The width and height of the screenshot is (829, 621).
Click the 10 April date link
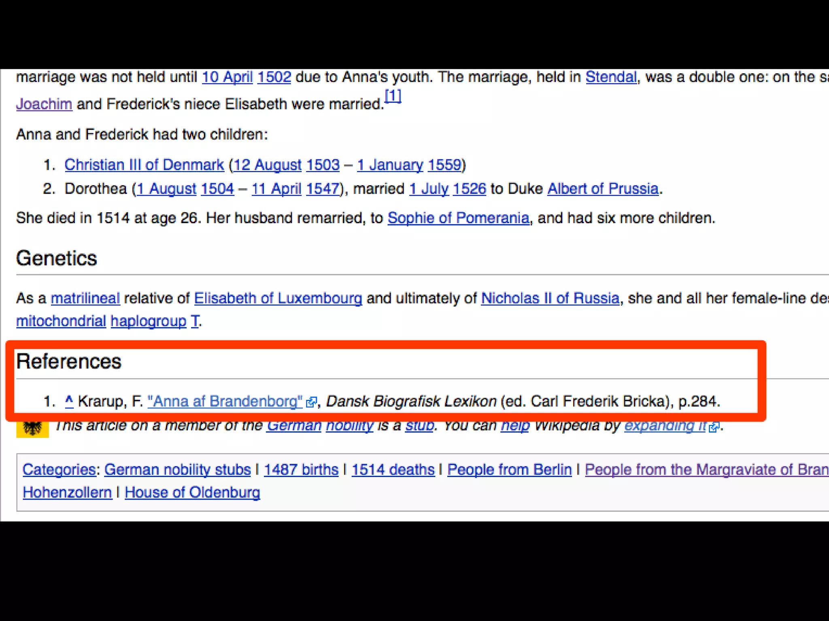(227, 77)
